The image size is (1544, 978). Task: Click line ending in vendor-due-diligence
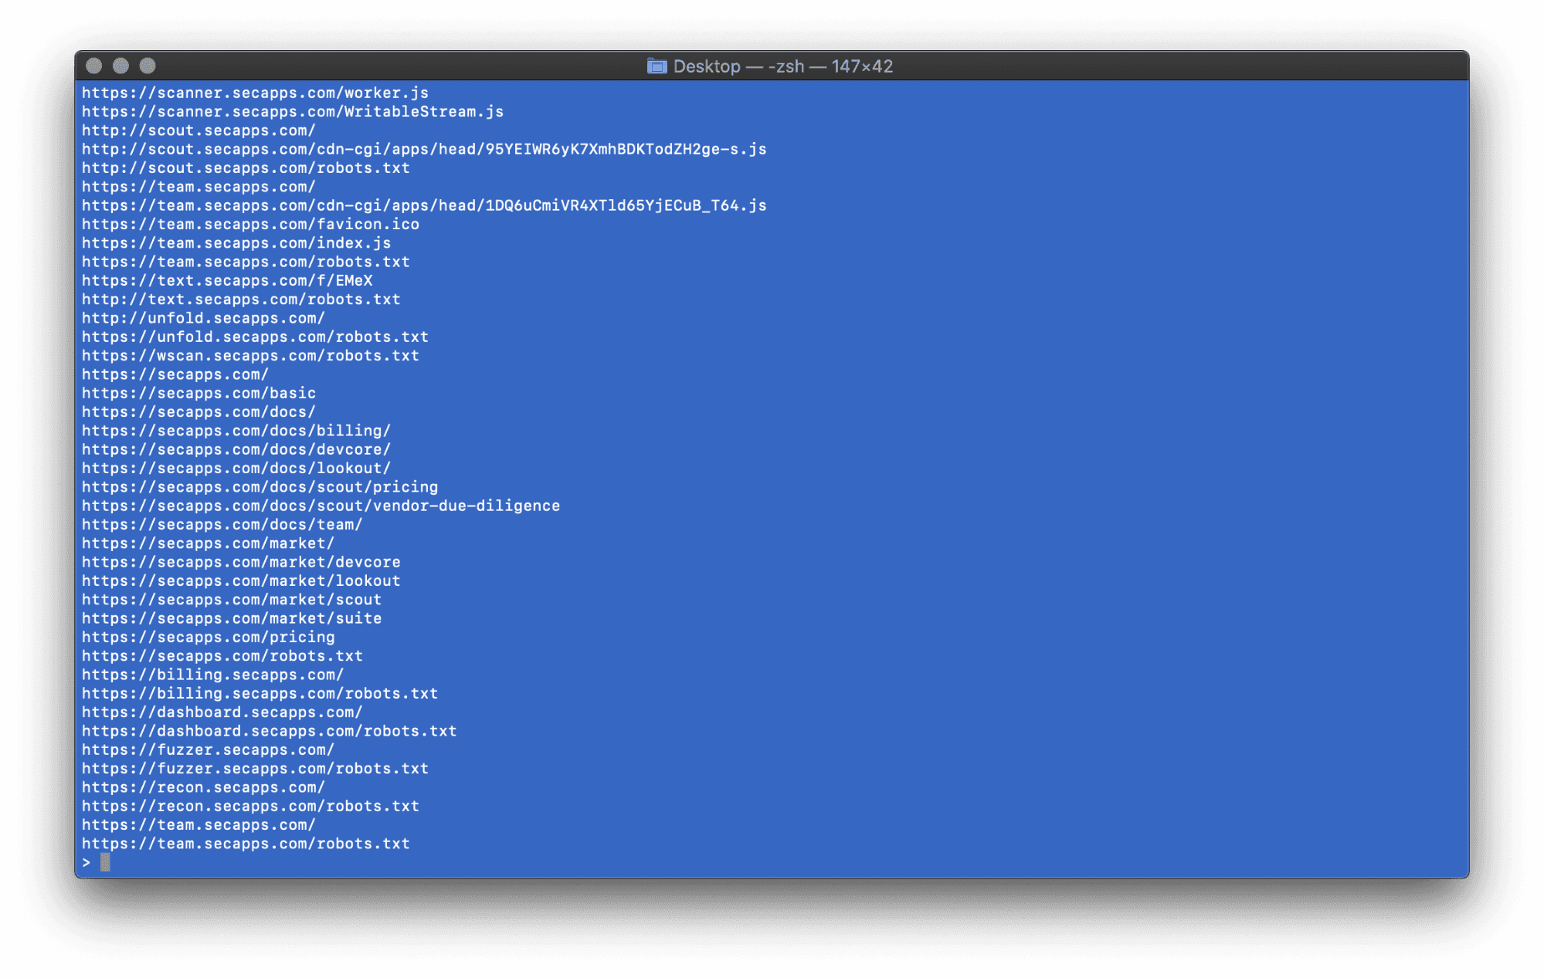pos(321,506)
